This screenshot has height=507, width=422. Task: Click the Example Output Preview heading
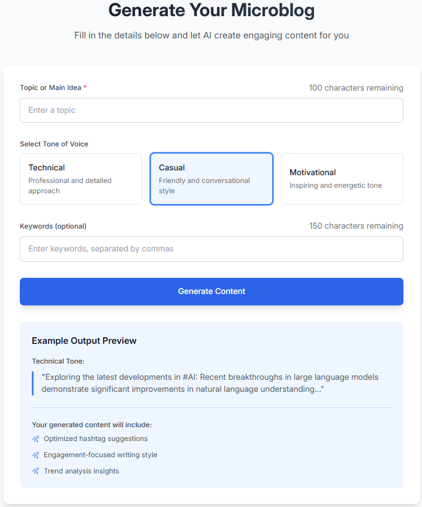(84, 341)
